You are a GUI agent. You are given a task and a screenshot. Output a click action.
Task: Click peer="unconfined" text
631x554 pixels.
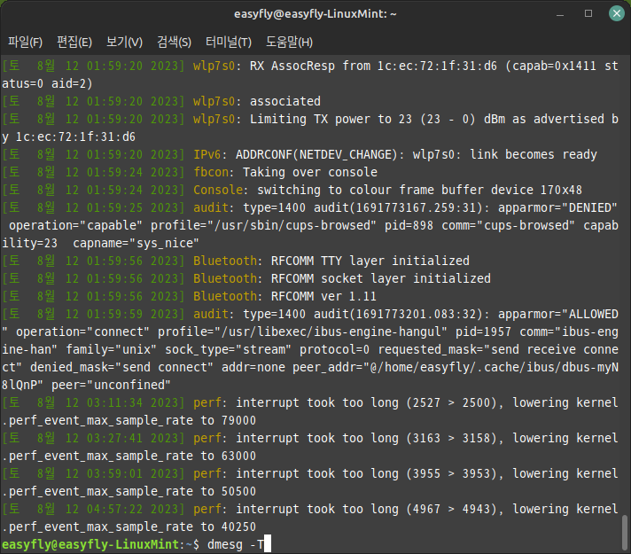pyautogui.click(x=111, y=385)
